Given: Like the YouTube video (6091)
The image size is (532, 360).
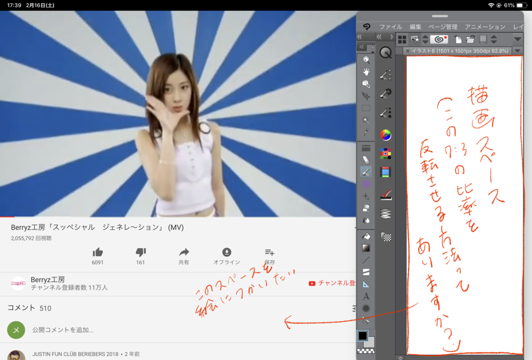Looking at the screenshot, I should [97, 256].
